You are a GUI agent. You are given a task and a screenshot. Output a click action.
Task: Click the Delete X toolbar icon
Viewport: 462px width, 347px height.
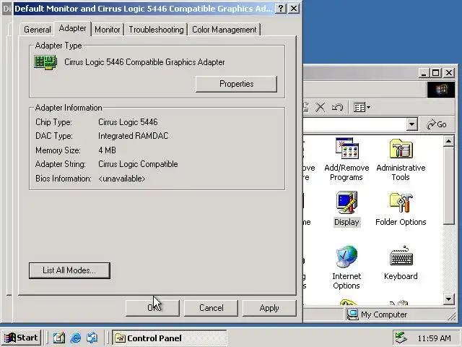click(321, 107)
